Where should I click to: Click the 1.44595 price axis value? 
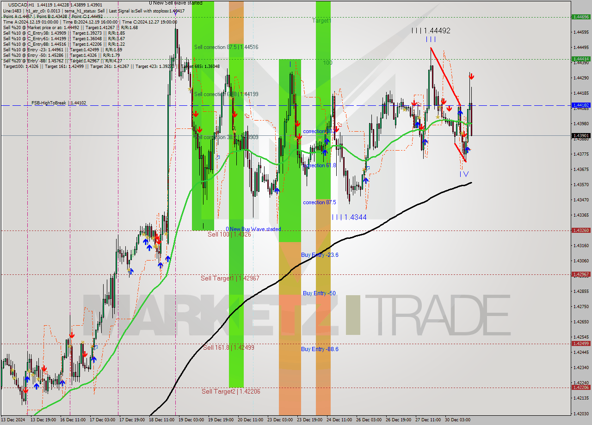[581, 32]
